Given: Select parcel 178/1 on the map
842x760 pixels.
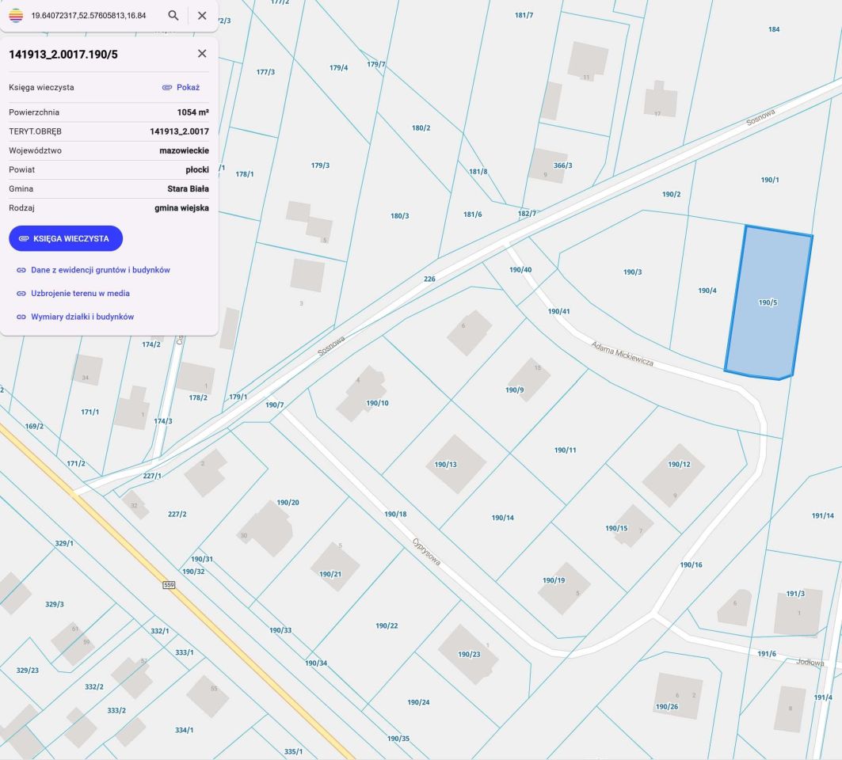Looking at the screenshot, I should click(x=244, y=174).
